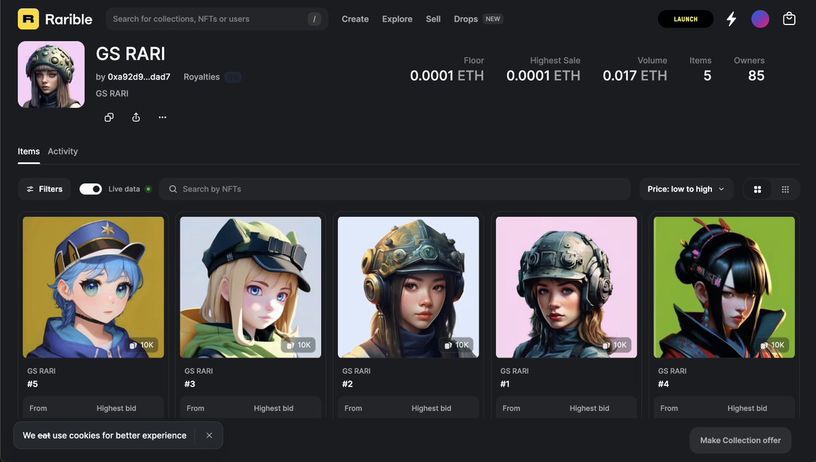Viewport: 816px width, 462px height.
Task: Click Make Collection offer button
Action: point(741,440)
